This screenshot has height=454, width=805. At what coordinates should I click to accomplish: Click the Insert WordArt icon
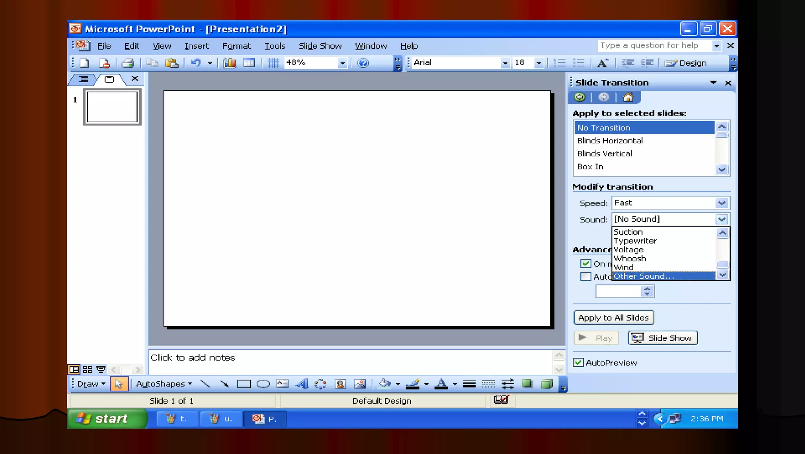(301, 384)
